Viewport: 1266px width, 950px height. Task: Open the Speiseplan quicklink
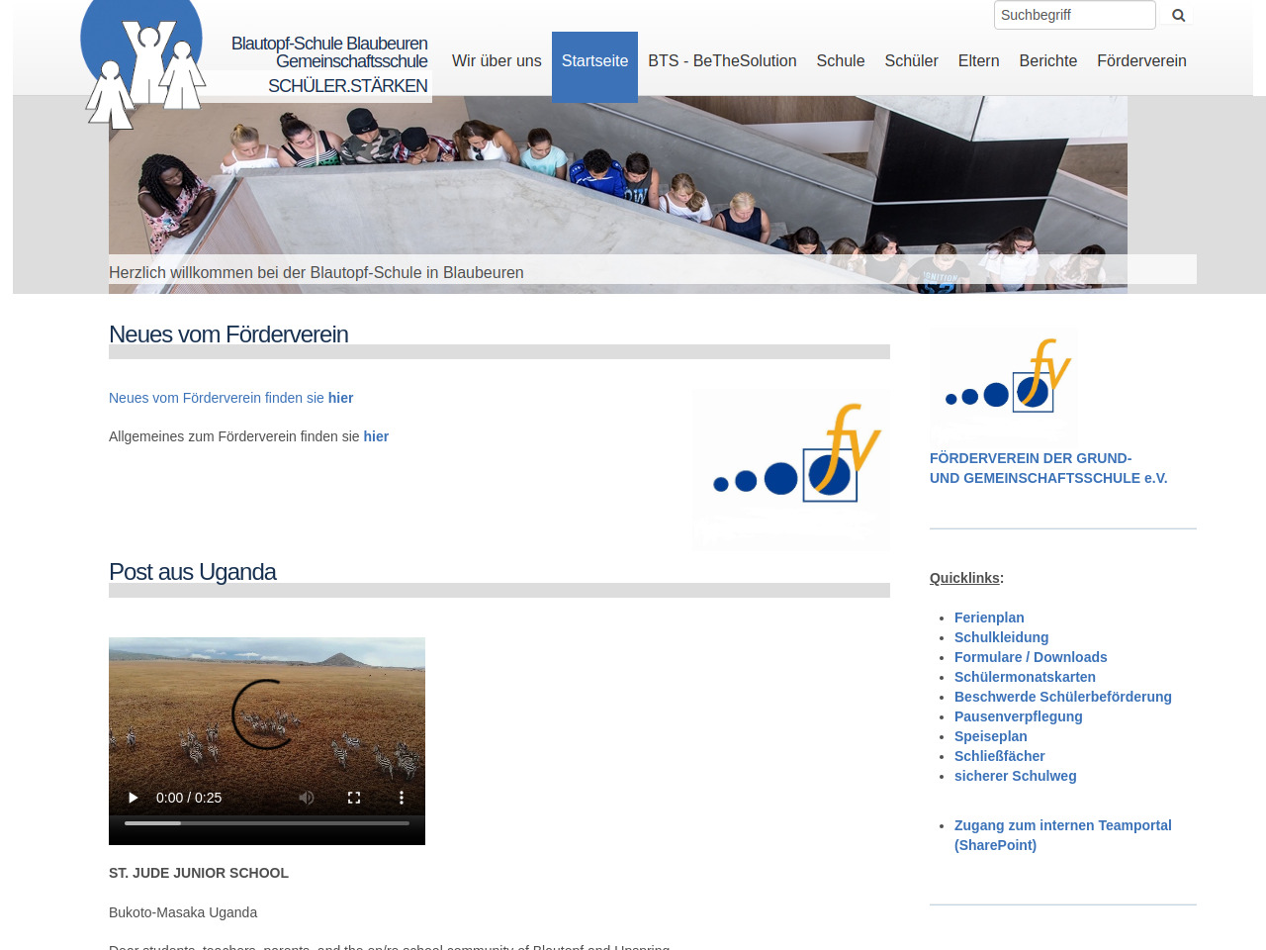click(990, 736)
